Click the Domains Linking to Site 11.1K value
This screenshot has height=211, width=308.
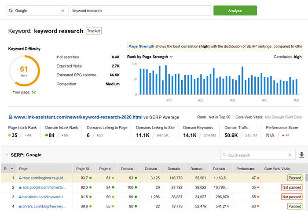pos(143,136)
